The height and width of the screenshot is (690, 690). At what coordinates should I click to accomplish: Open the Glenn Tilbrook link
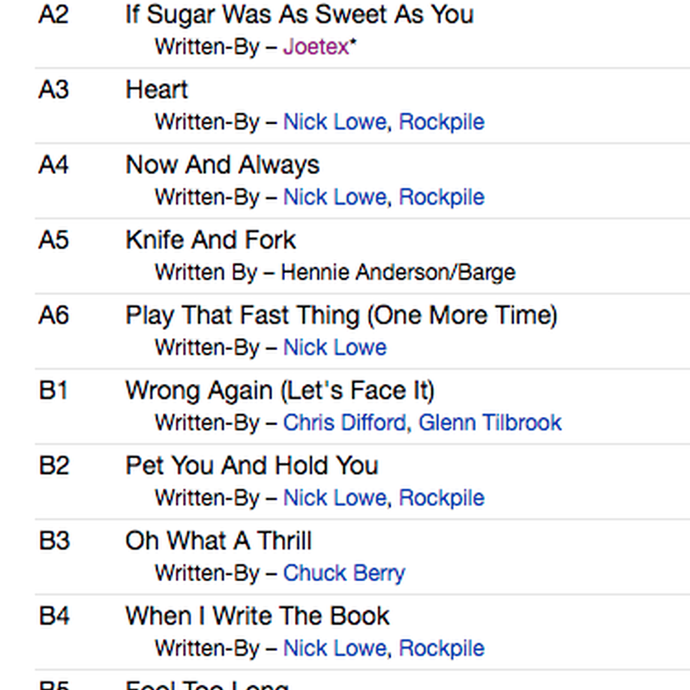490,423
